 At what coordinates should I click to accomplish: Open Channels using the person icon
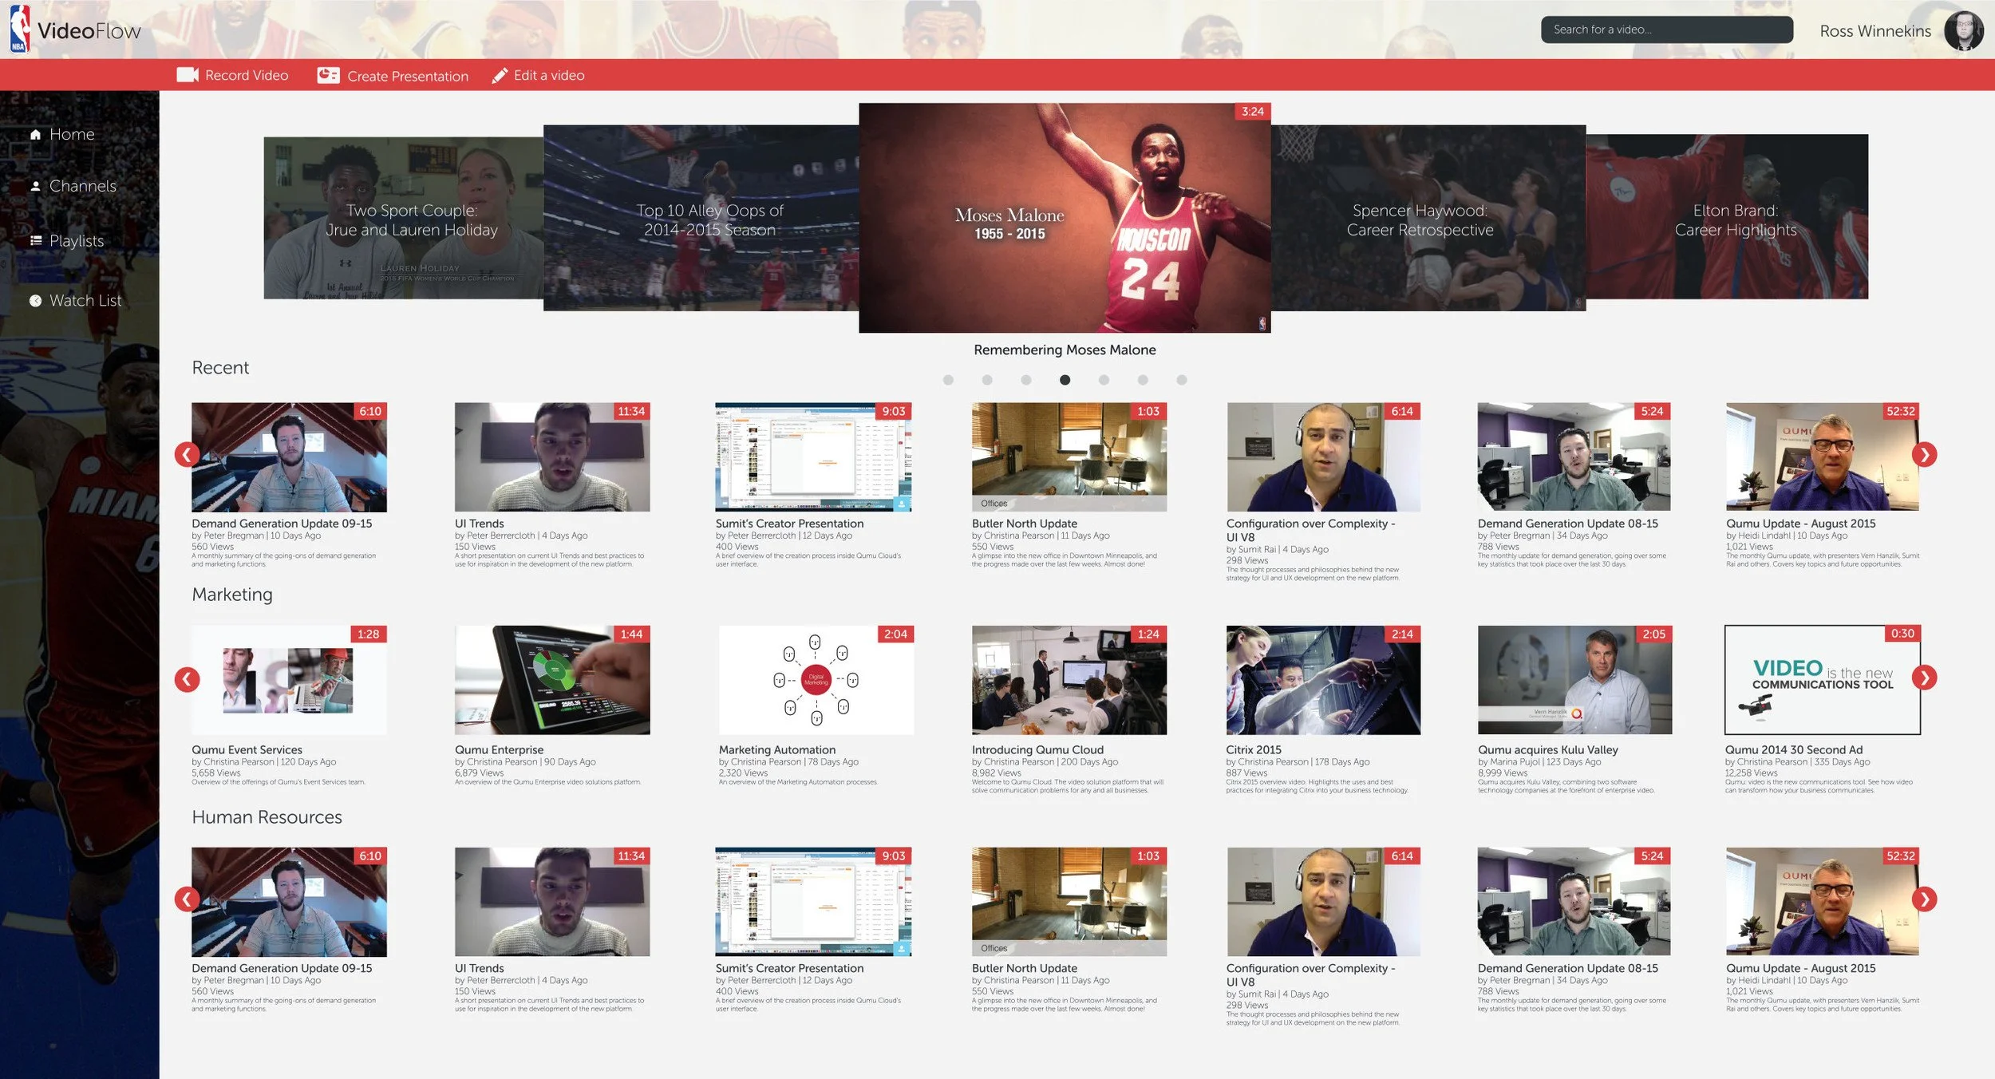(x=35, y=185)
